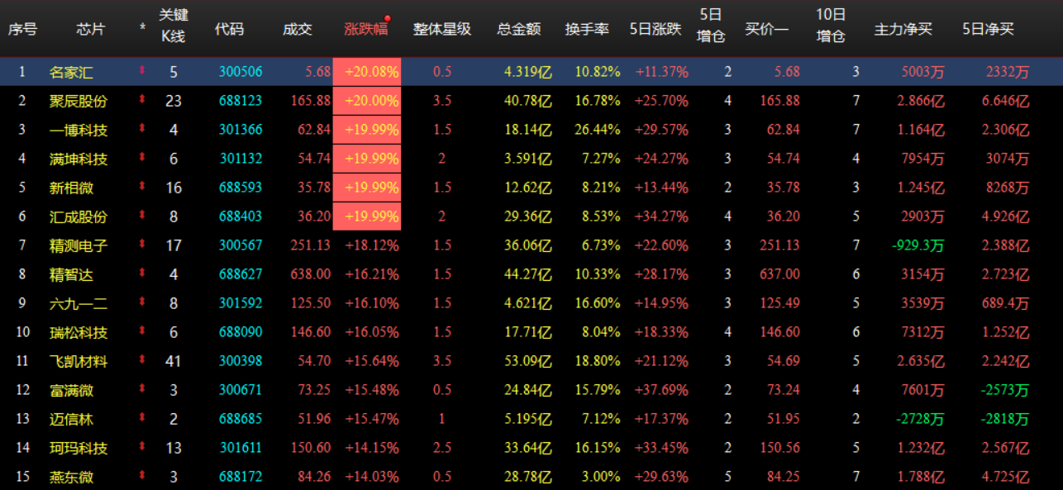Select stock name 富满微

tap(71, 390)
